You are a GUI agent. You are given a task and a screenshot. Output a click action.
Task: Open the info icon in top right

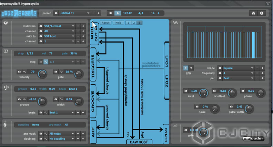262,13
